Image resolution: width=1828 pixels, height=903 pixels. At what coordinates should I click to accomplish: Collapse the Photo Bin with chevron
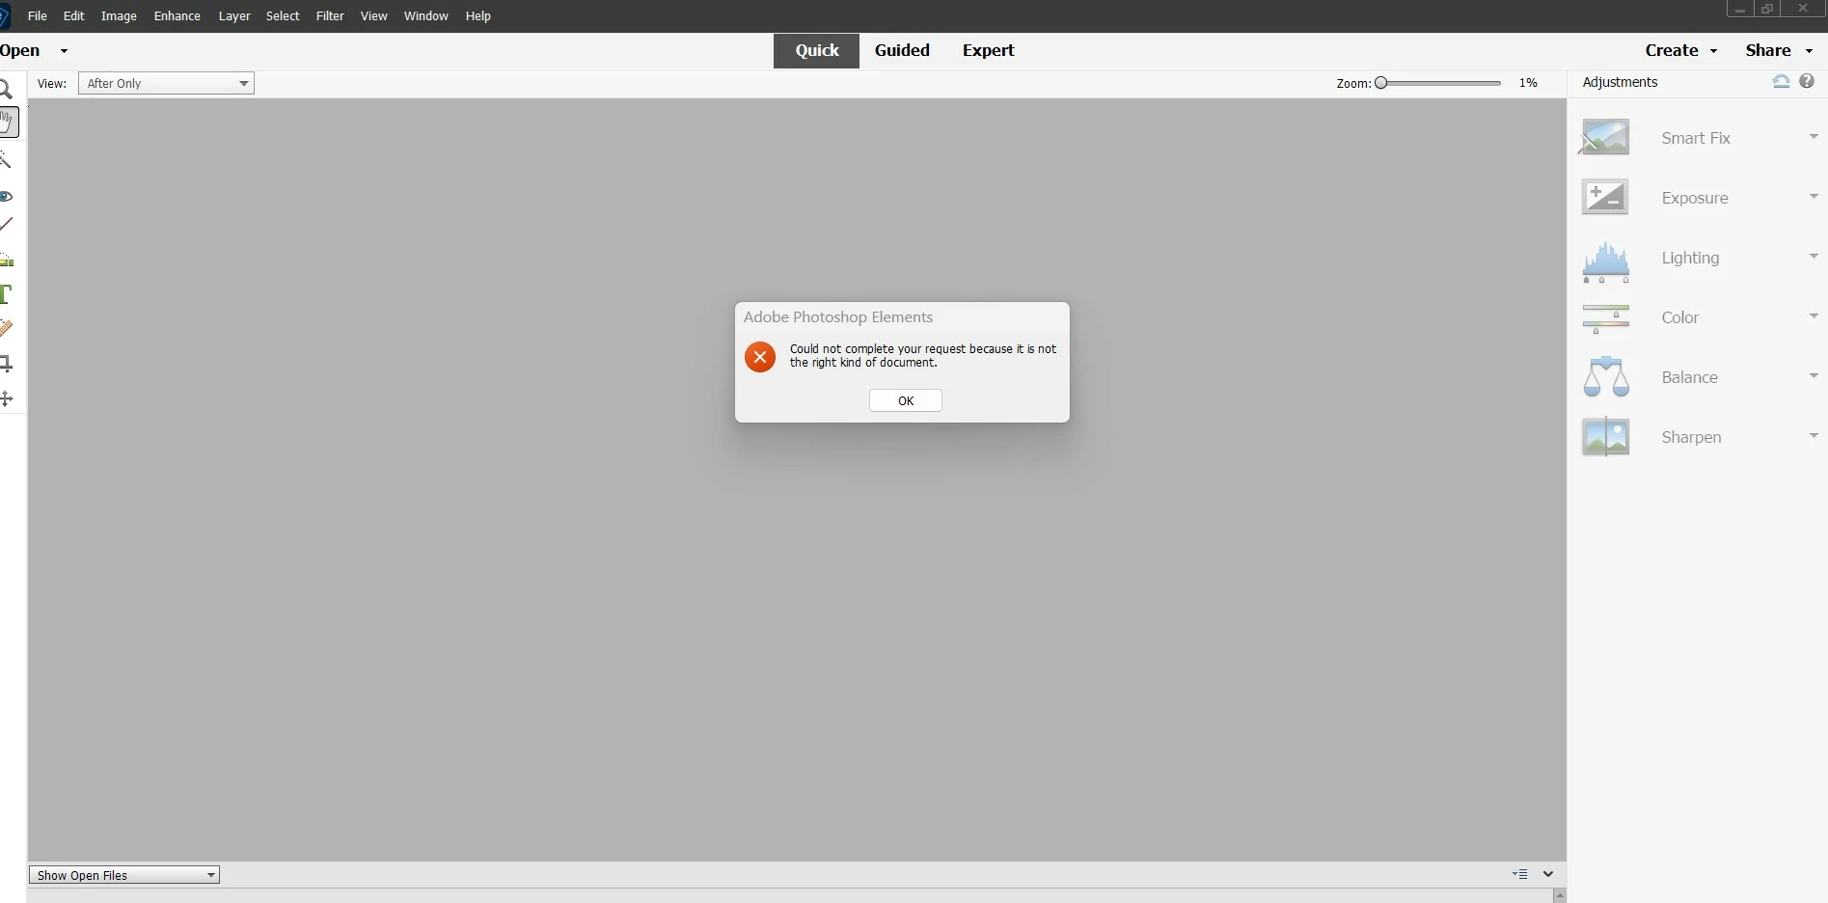(1548, 874)
